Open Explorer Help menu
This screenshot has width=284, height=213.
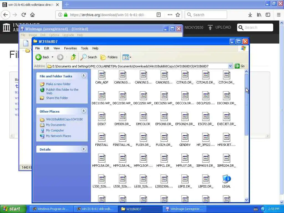click(95, 48)
